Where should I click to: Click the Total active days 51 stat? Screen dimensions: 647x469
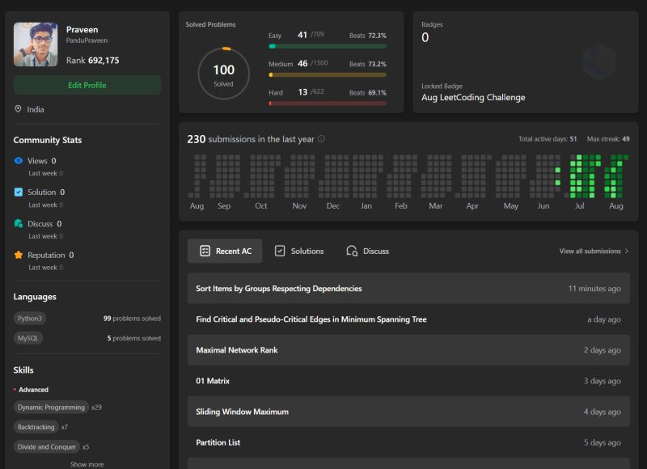pos(548,139)
